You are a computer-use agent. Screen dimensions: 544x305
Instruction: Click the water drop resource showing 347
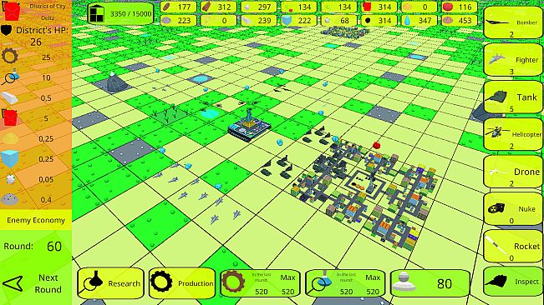point(419,21)
